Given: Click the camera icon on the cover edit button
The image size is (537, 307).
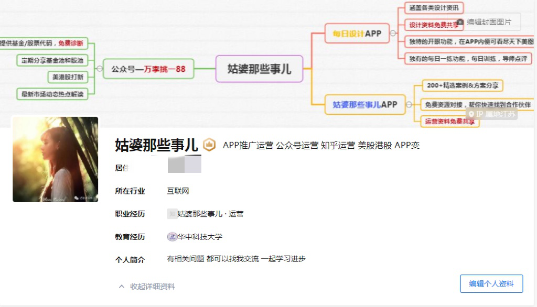Looking at the screenshot, I should [460, 22].
